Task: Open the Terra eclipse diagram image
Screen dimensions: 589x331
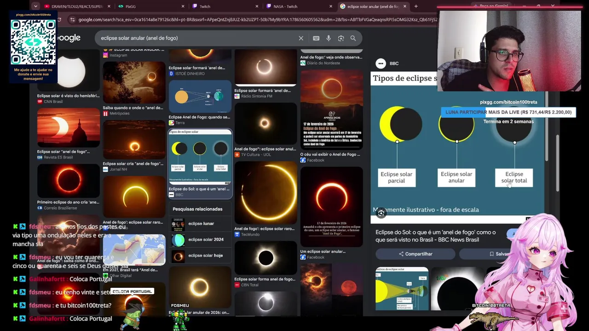Action: coord(200,97)
